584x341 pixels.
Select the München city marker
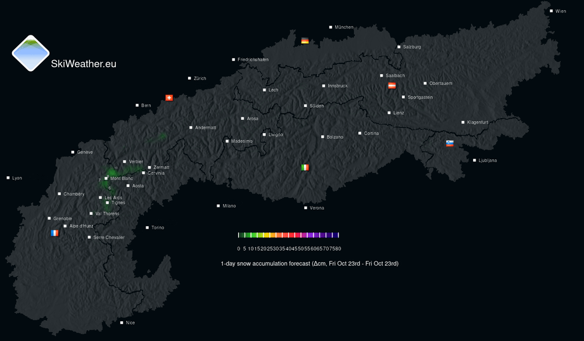click(x=331, y=27)
